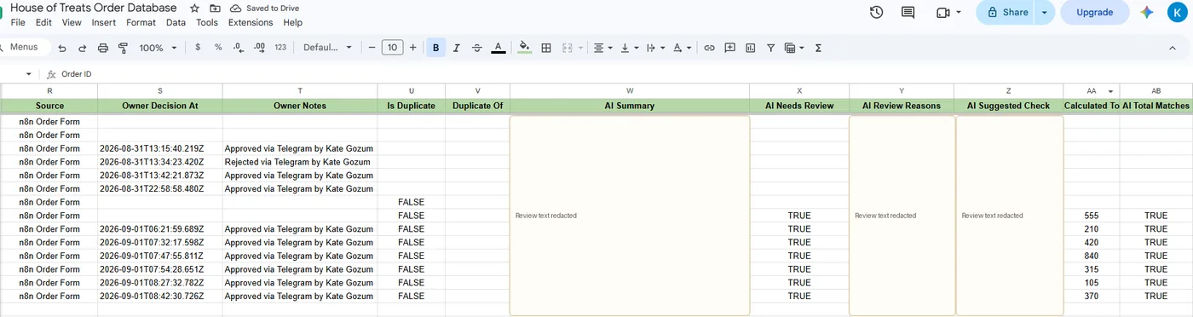Format selection as currency

(198, 48)
